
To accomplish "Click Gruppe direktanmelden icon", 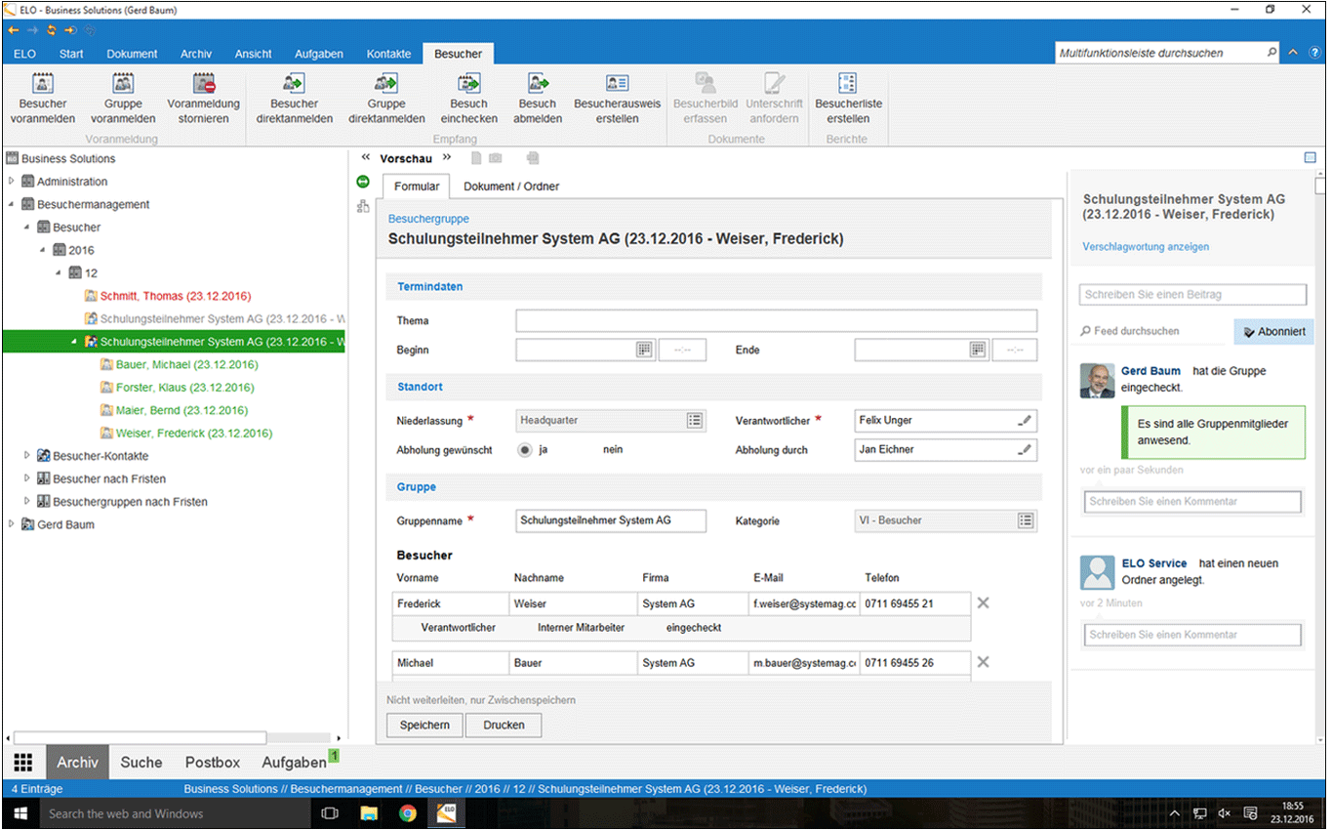I will pyautogui.click(x=386, y=84).
